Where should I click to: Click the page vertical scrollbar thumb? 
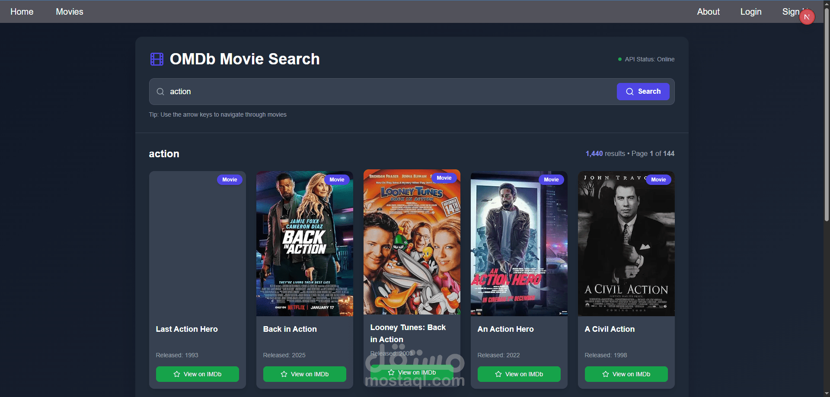coord(827,114)
